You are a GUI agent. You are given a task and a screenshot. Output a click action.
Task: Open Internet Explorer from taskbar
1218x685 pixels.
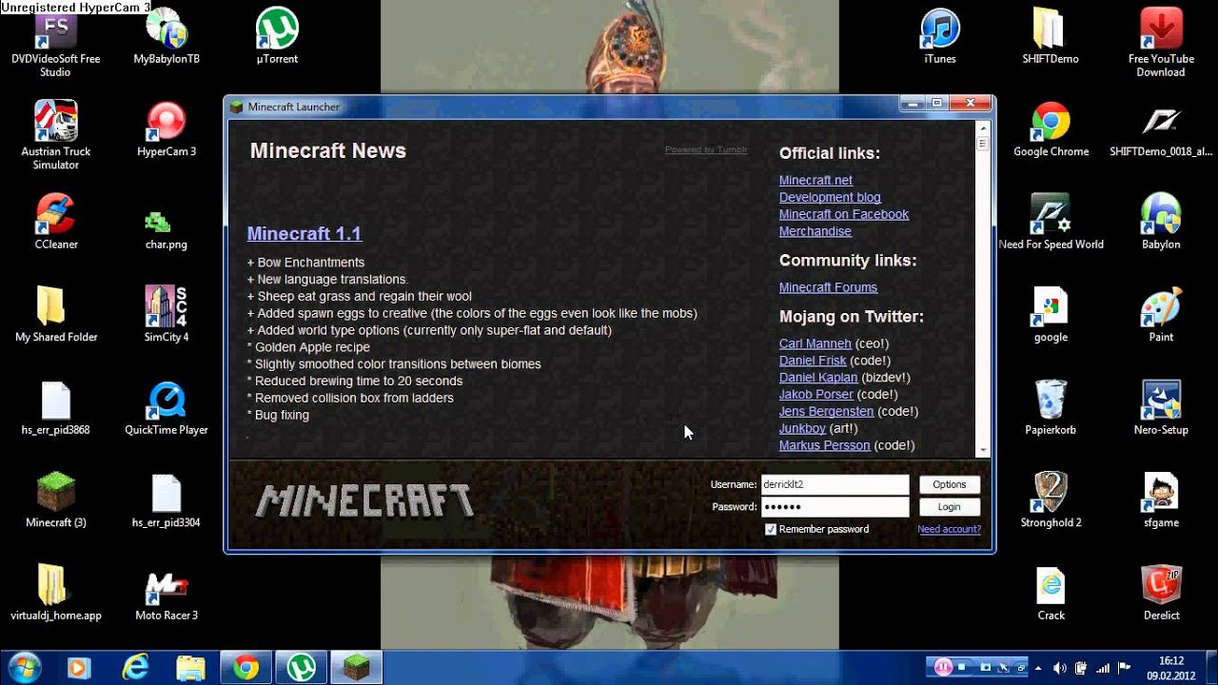(135, 668)
